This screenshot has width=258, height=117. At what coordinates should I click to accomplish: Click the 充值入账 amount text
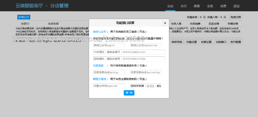point(217,17)
